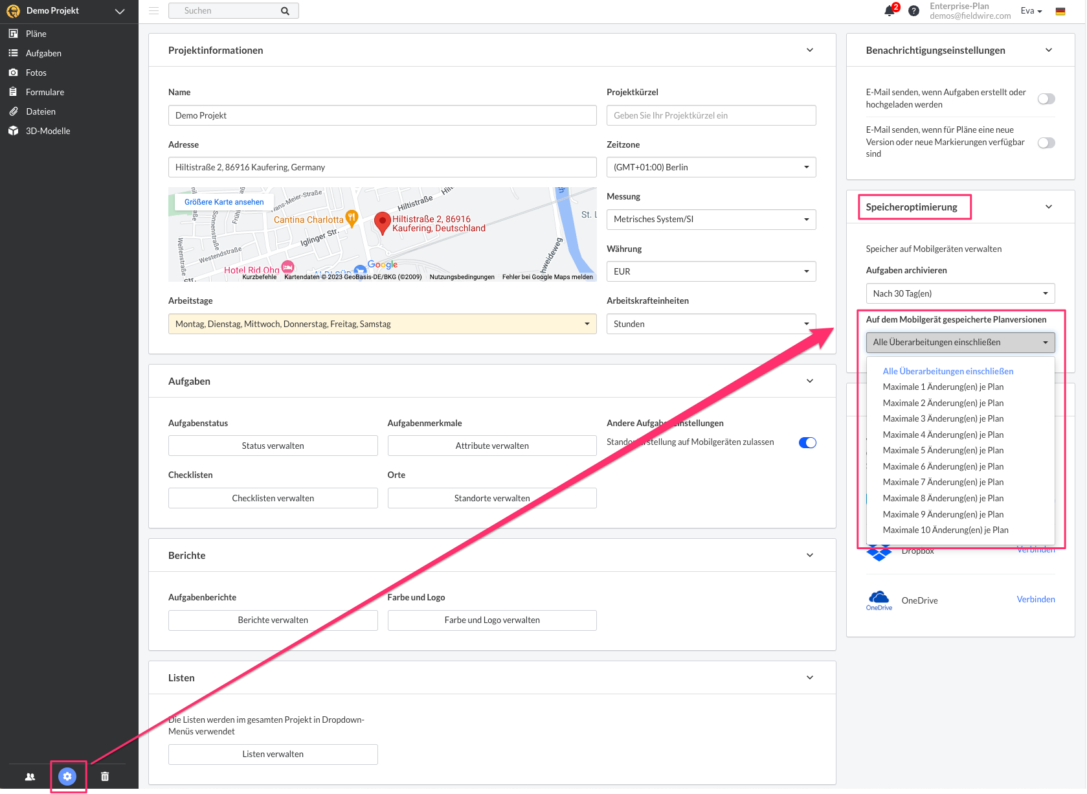
Task: Open the Pläne section icon in sidebar
Action: pyautogui.click(x=13, y=34)
